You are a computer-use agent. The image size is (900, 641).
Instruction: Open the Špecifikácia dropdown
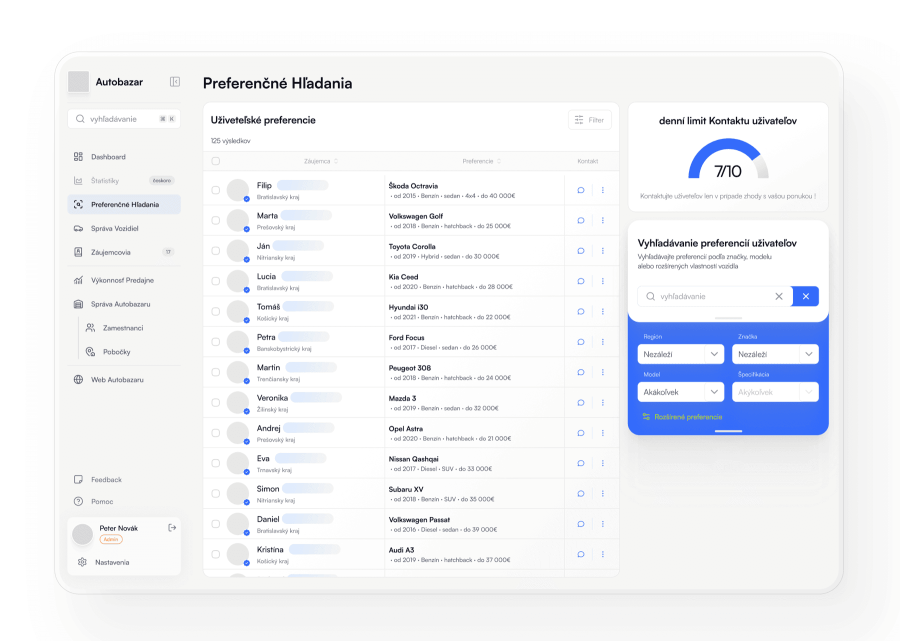tap(775, 392)
